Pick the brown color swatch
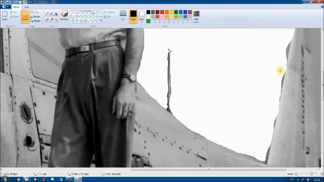324x182 pixels. pyautogui.click(x=157, y=17)
